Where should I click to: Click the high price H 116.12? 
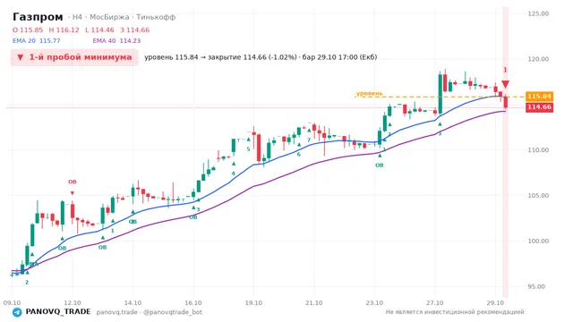pos(64,30)
